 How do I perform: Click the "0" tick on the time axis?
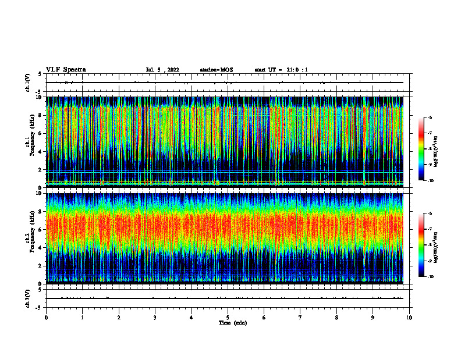46,318
